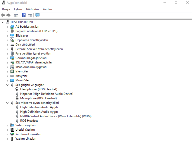Collapse Ses, video ve oyun denetleyicileri node
The height and width of the screenshot is (161, 192).
[7, 103]
